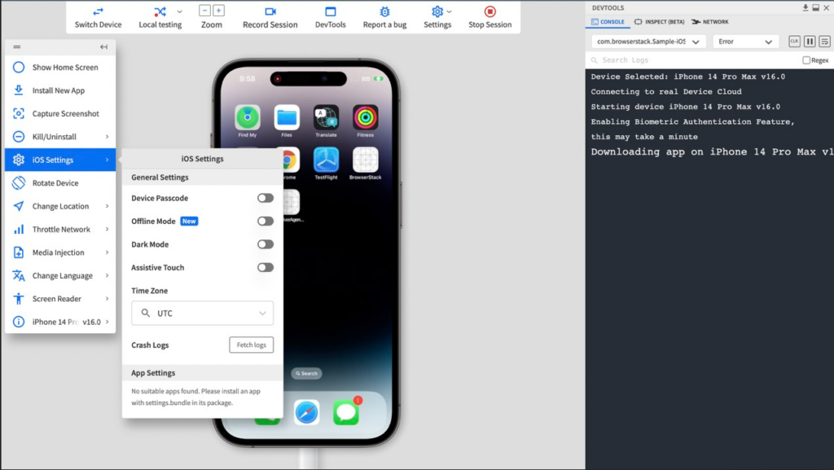Open Settings gear in top toolbar
This screenshot has height=470, width=834.
pyautogui.click(x=437, y=11)
